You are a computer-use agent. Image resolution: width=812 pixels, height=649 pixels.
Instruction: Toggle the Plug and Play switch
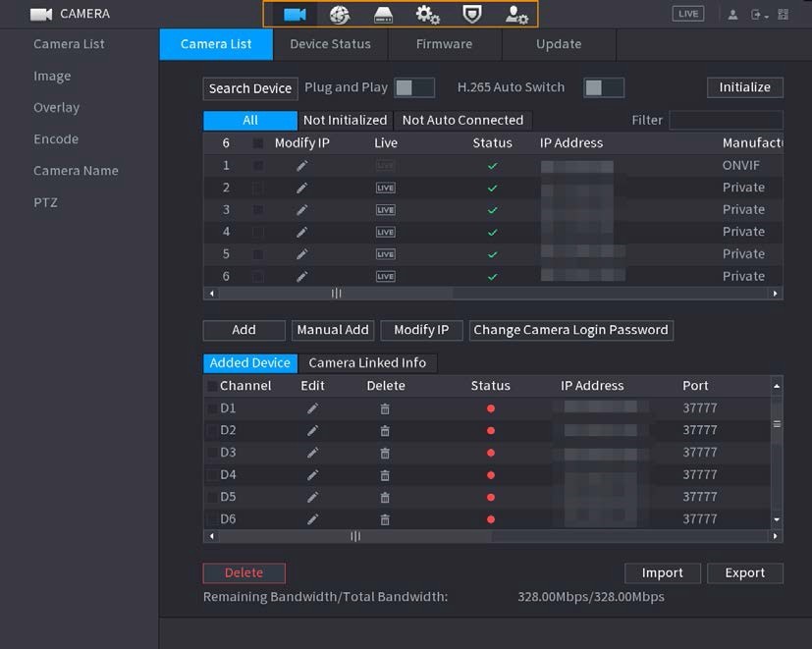[x=414, y=87]
